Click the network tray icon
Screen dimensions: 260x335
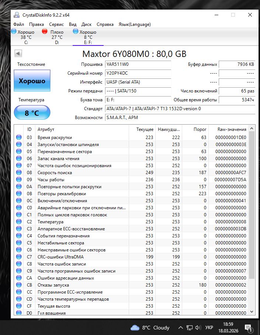[189, 328]
